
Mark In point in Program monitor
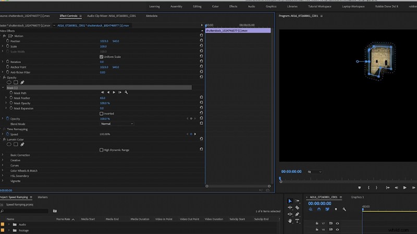(369, 188)
